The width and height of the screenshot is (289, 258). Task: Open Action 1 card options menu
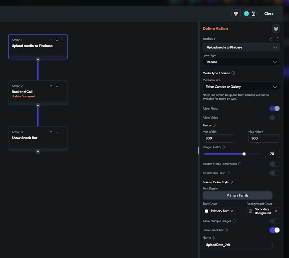point(62,40)
